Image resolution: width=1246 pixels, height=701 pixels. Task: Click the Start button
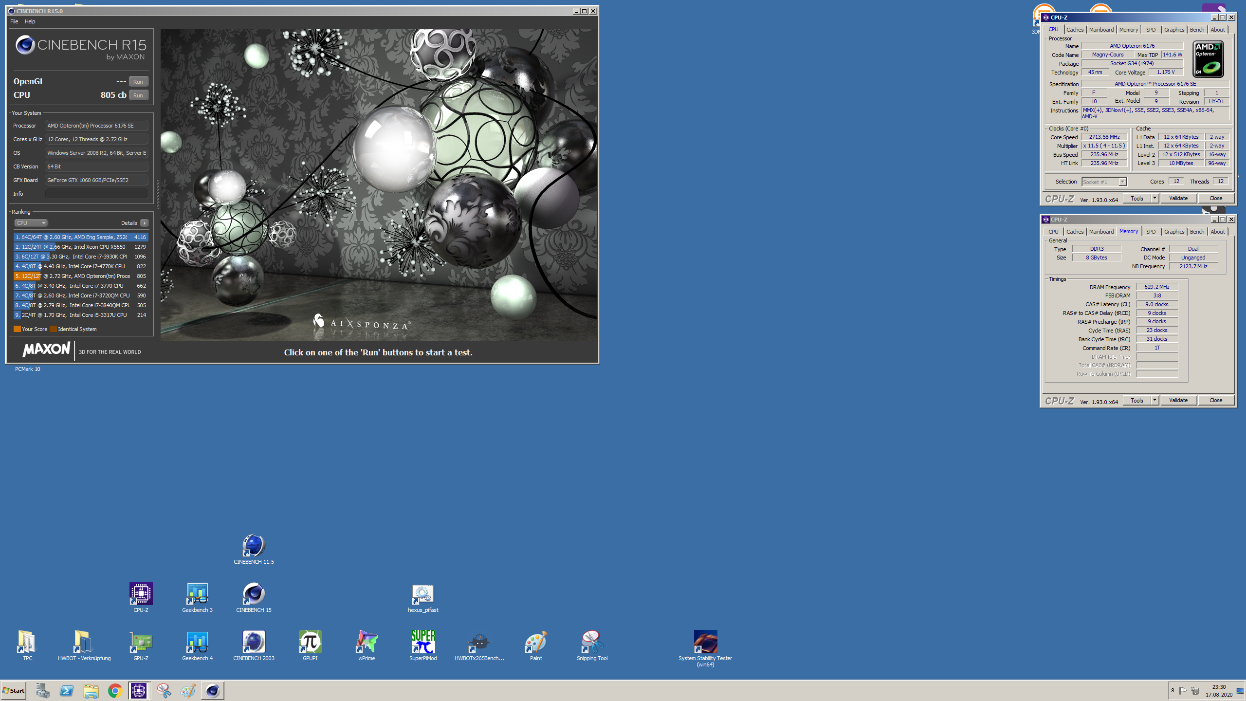14,691
